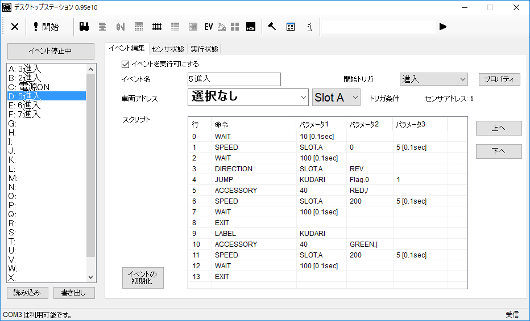Click the play arrow beside the command box
This screenshot has width=530, height=321.
point(443,27)
